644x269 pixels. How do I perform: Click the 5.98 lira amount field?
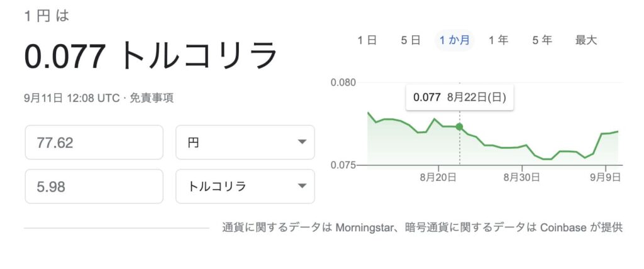point(94,187)
